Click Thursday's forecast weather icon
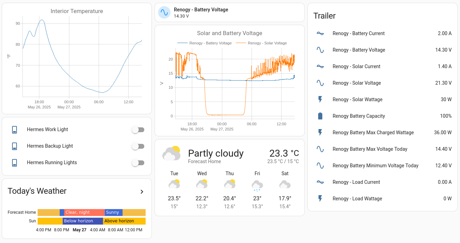This screenshot has height=243, width=460. pos(230,184)
